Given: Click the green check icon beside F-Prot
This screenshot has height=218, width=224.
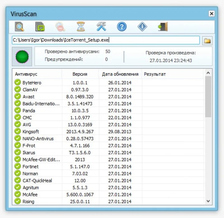Looking at the screenshot, I should point(18,145).
